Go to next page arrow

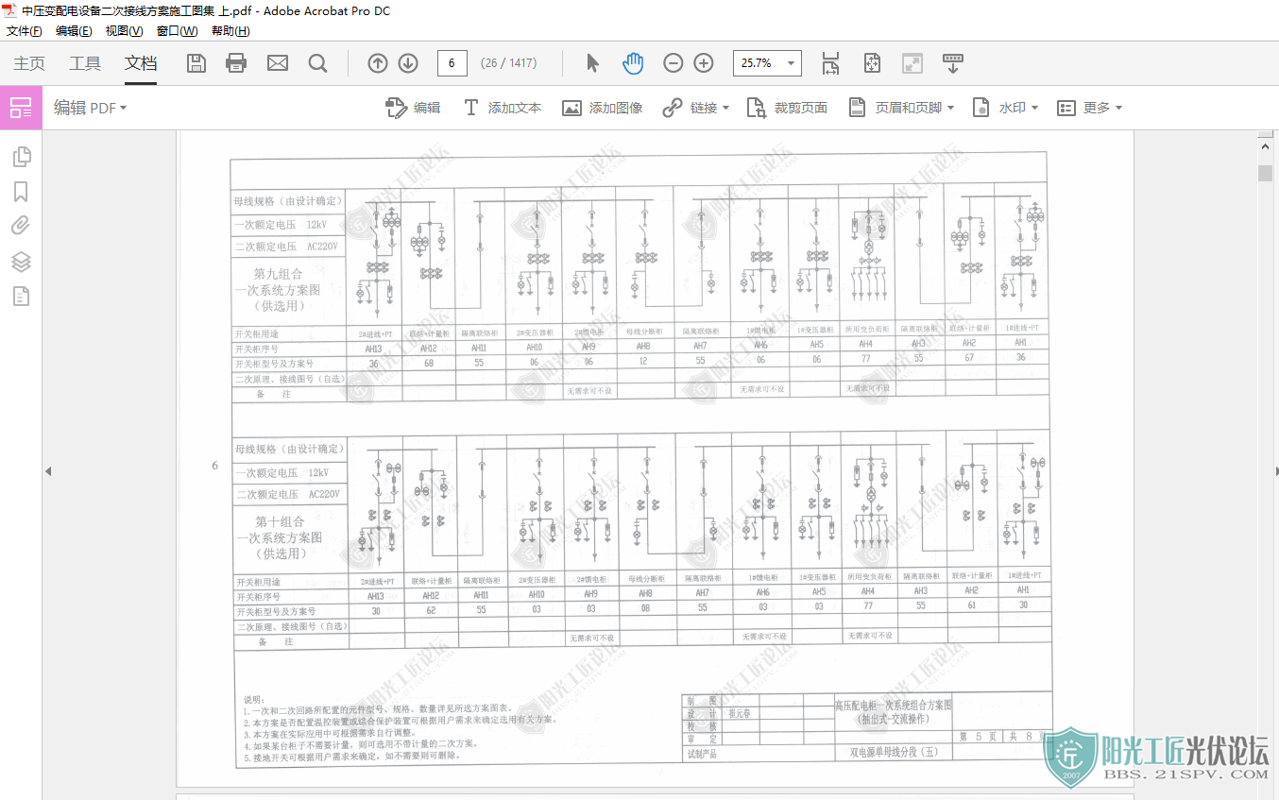(x=408, y=63)
